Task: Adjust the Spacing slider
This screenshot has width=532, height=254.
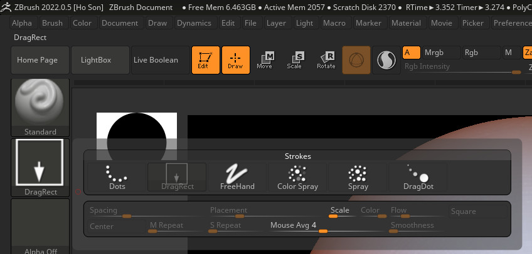Action: 147,211
